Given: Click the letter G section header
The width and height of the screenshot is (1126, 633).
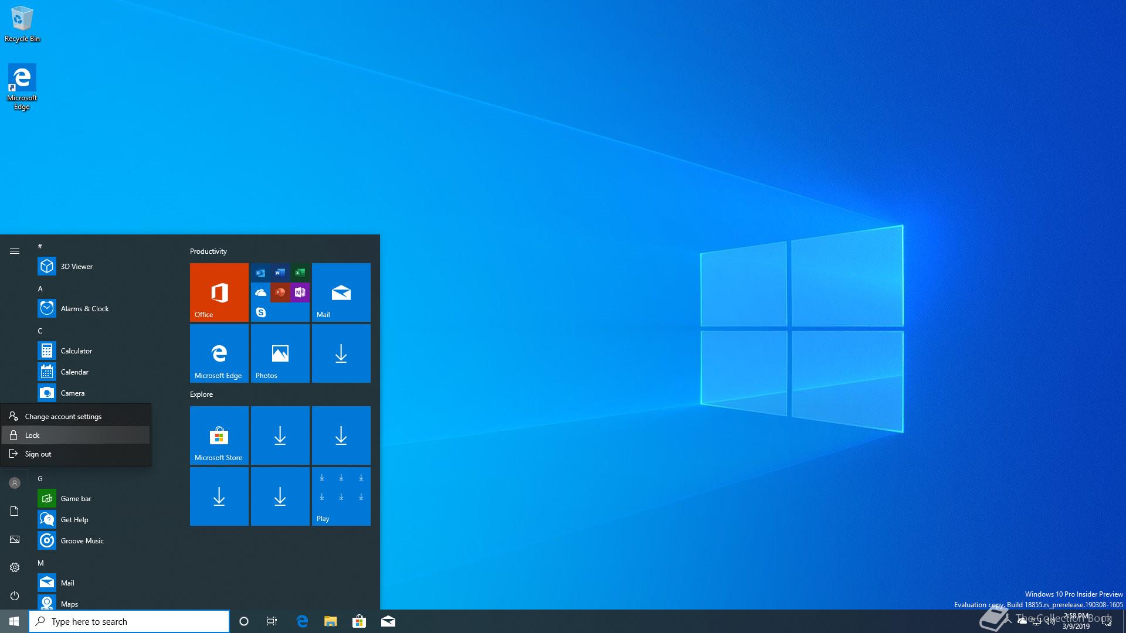Looking at the screenshot, I should click(40, 478).
